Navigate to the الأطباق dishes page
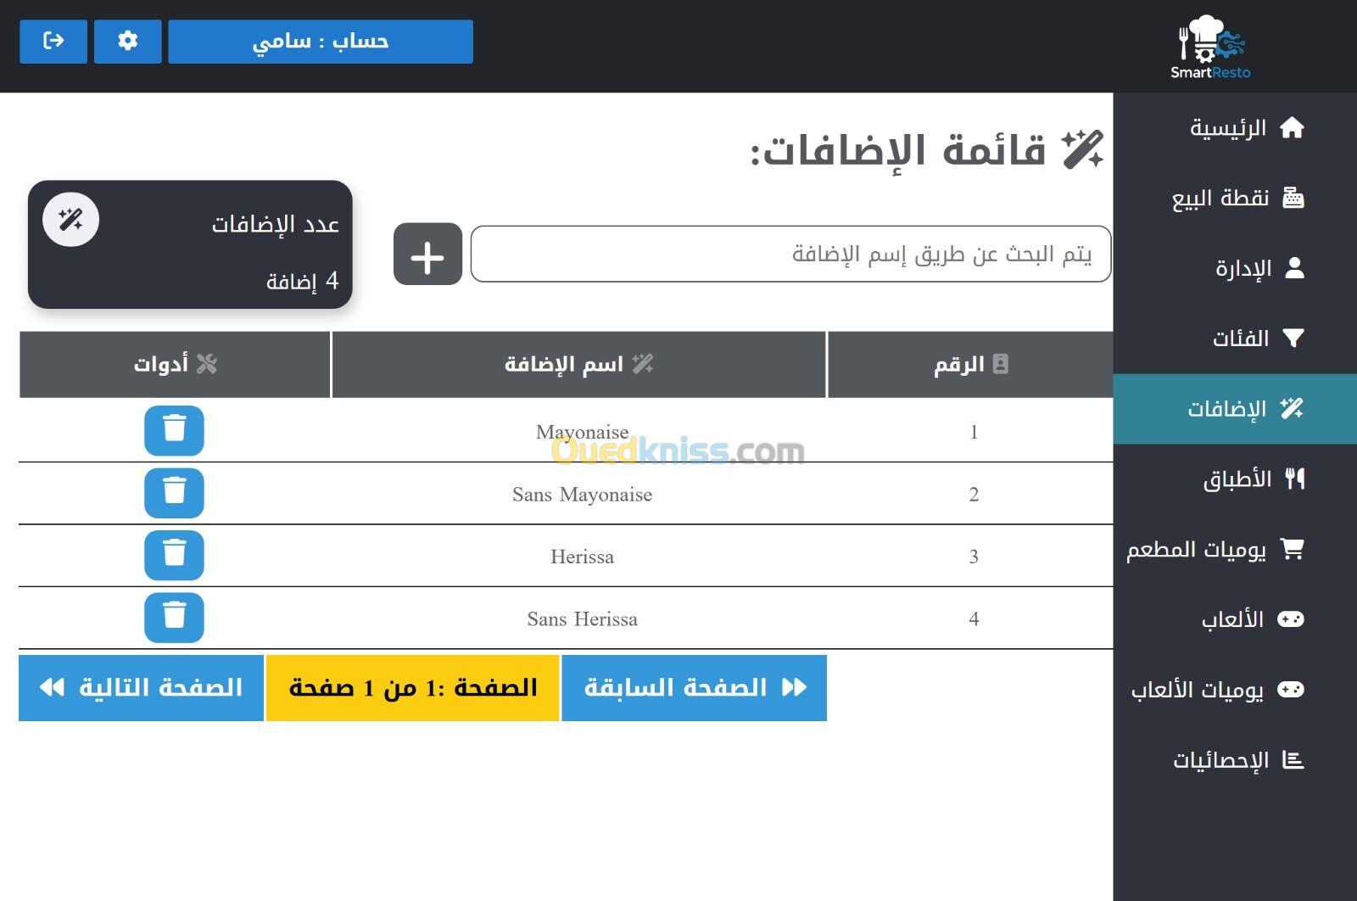Image resolution: width=1357 pixels, height=901 pixels. tap(1252, 479)
